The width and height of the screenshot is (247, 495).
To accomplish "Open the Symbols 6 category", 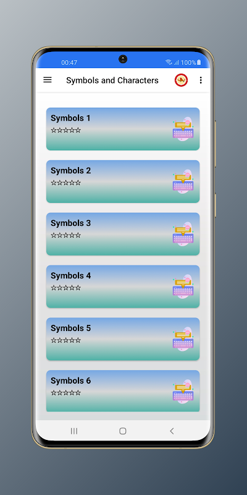I will [x=123, y=391].
